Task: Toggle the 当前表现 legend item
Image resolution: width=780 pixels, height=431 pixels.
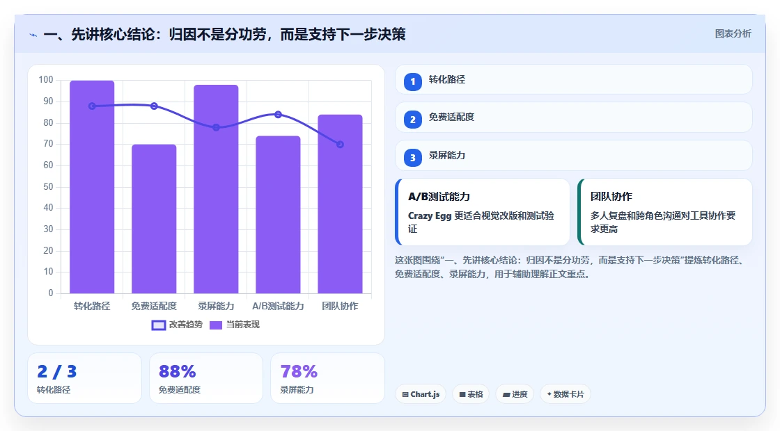Action: 235,325
